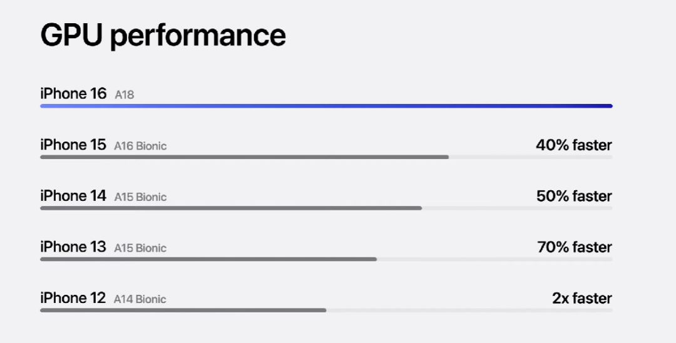Screen dimensions: 676x343
Task: Click the 2x faster text
Action: point(582,298)
